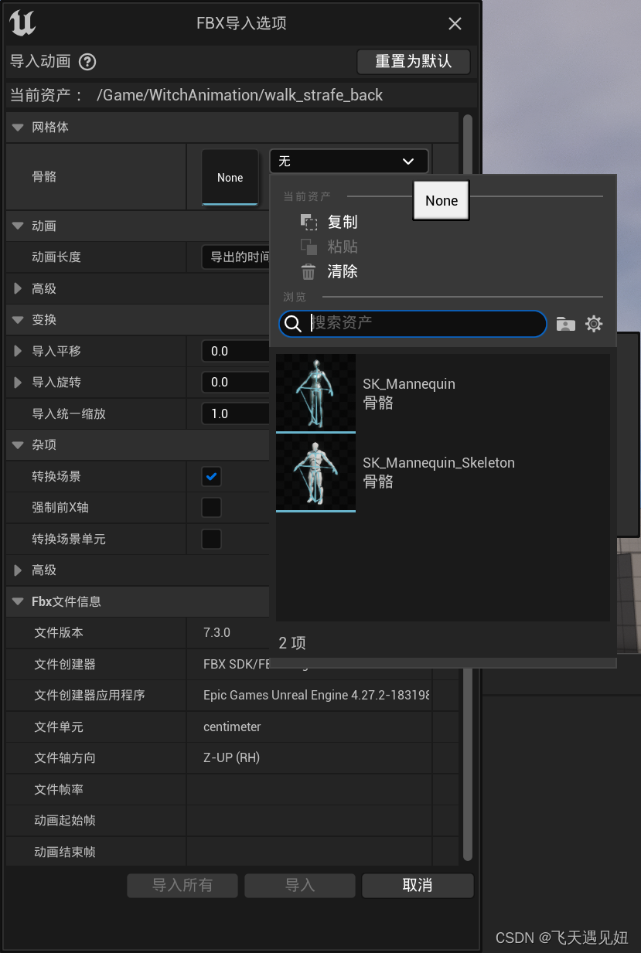Click the 2 项 item count
641x953 pixels.
292,643
